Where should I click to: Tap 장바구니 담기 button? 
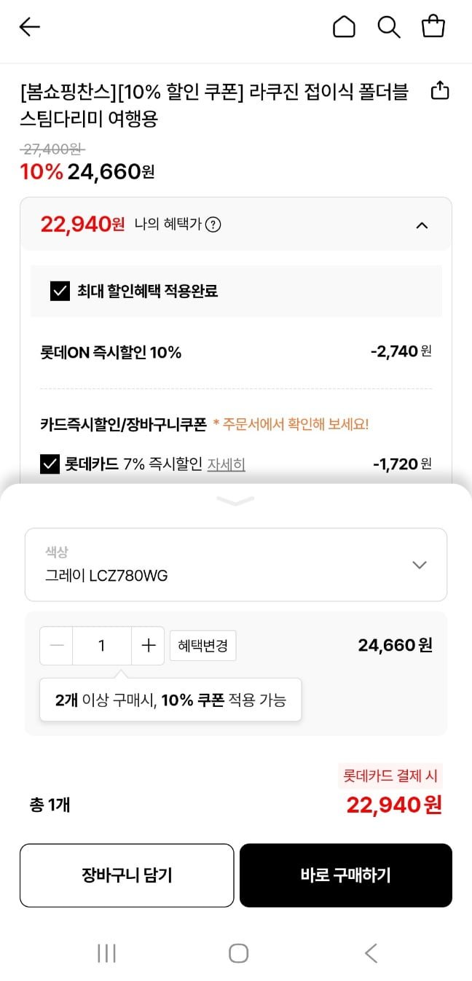pyautogui.click(x=127, y=875)
